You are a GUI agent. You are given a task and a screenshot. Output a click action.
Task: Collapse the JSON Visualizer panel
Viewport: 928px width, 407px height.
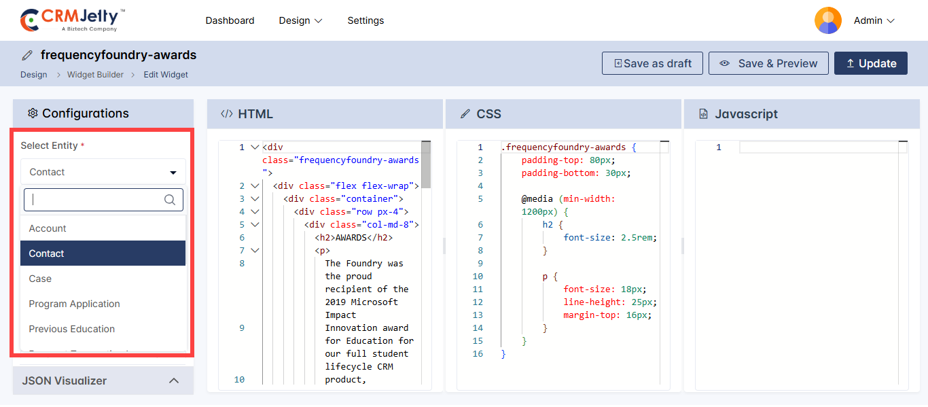pyautogui.click(x=174, y=381)
